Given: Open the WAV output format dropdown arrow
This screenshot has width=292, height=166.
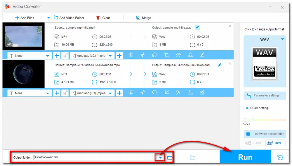Looking at the screenshot, I should click(x=282, y=39).
